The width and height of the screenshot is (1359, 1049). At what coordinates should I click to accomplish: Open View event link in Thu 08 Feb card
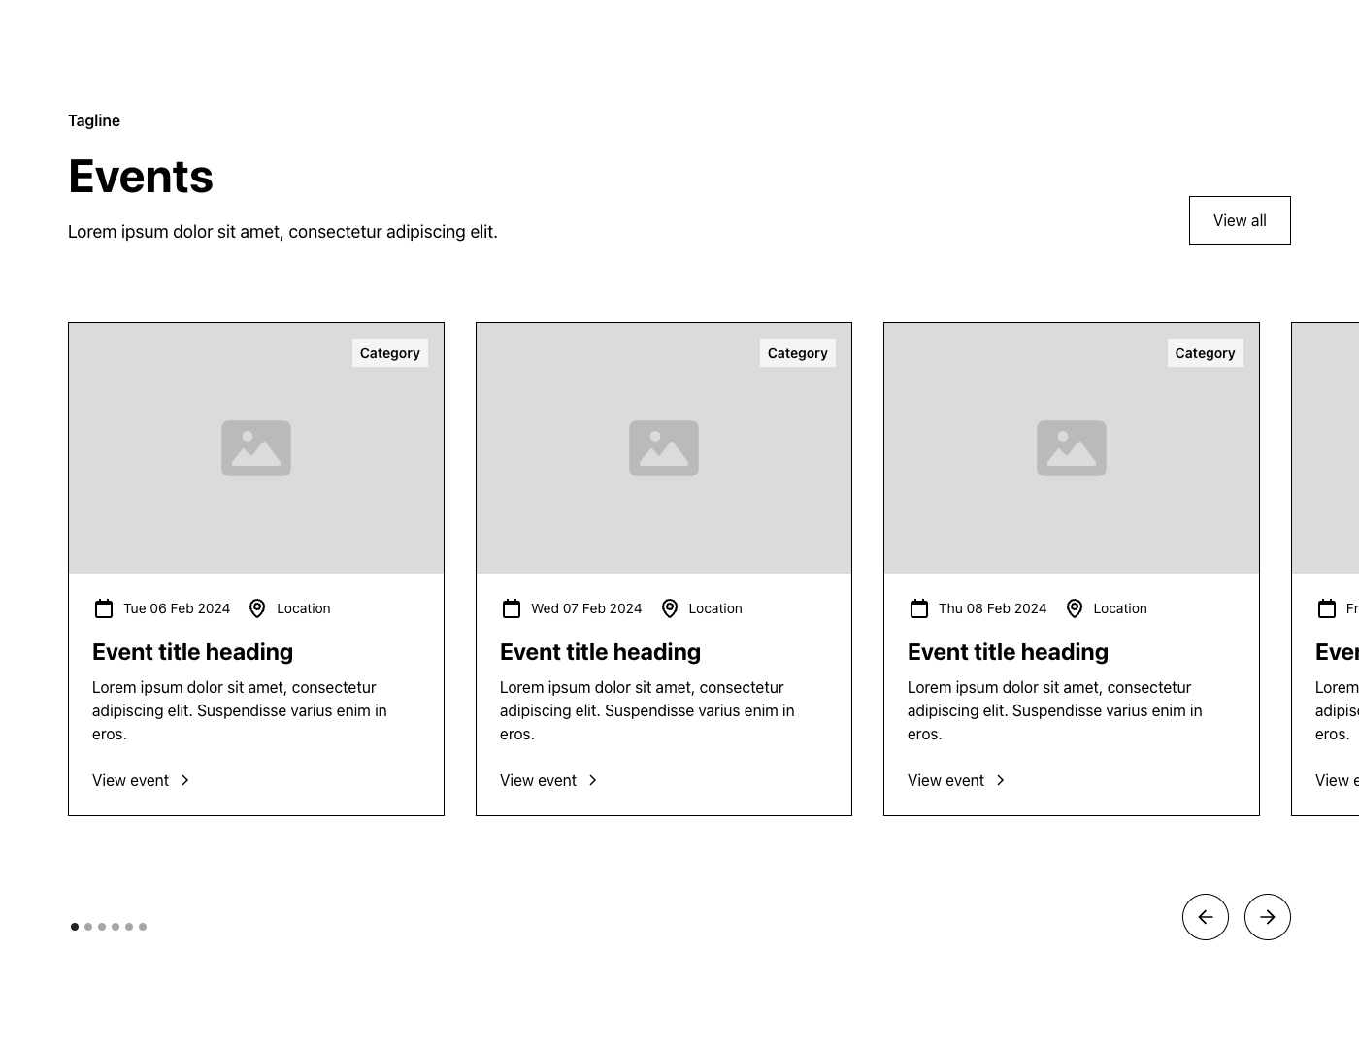[x=957, y=780]
